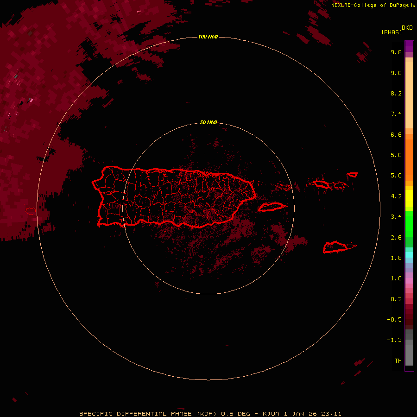Click the cyan segment of the color bar

(409, 255)
